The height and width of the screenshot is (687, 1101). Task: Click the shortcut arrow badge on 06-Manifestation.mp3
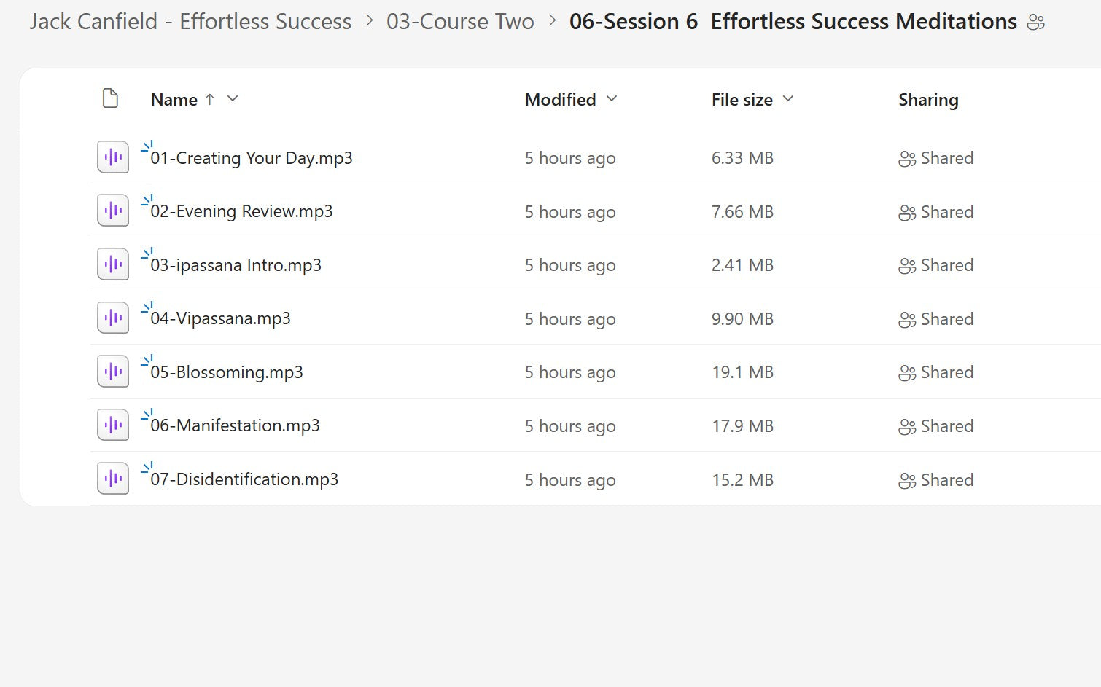click(147, 413)
